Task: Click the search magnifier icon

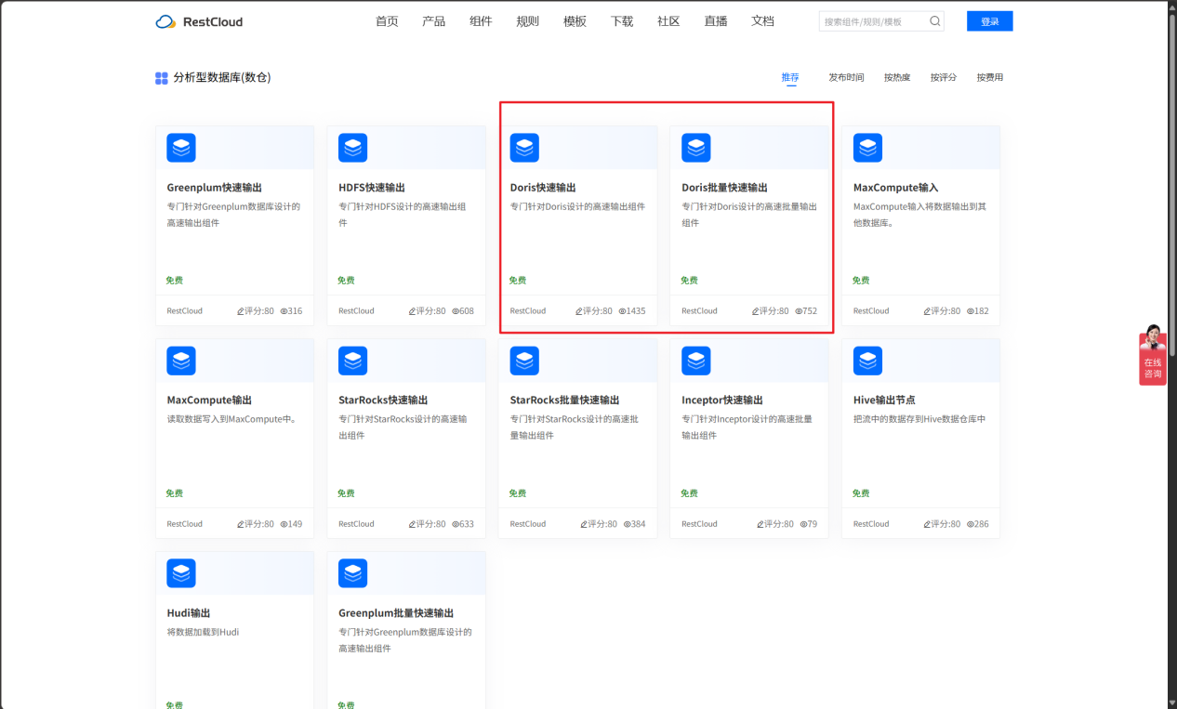Action: (934, 20)
